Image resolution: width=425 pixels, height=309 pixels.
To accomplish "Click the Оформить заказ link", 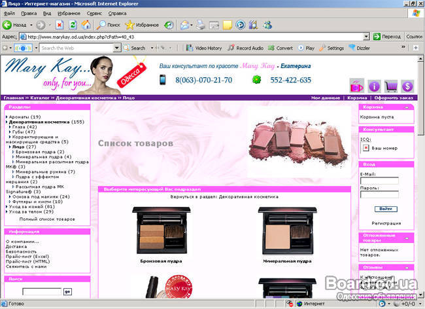I will click(394, 98).
